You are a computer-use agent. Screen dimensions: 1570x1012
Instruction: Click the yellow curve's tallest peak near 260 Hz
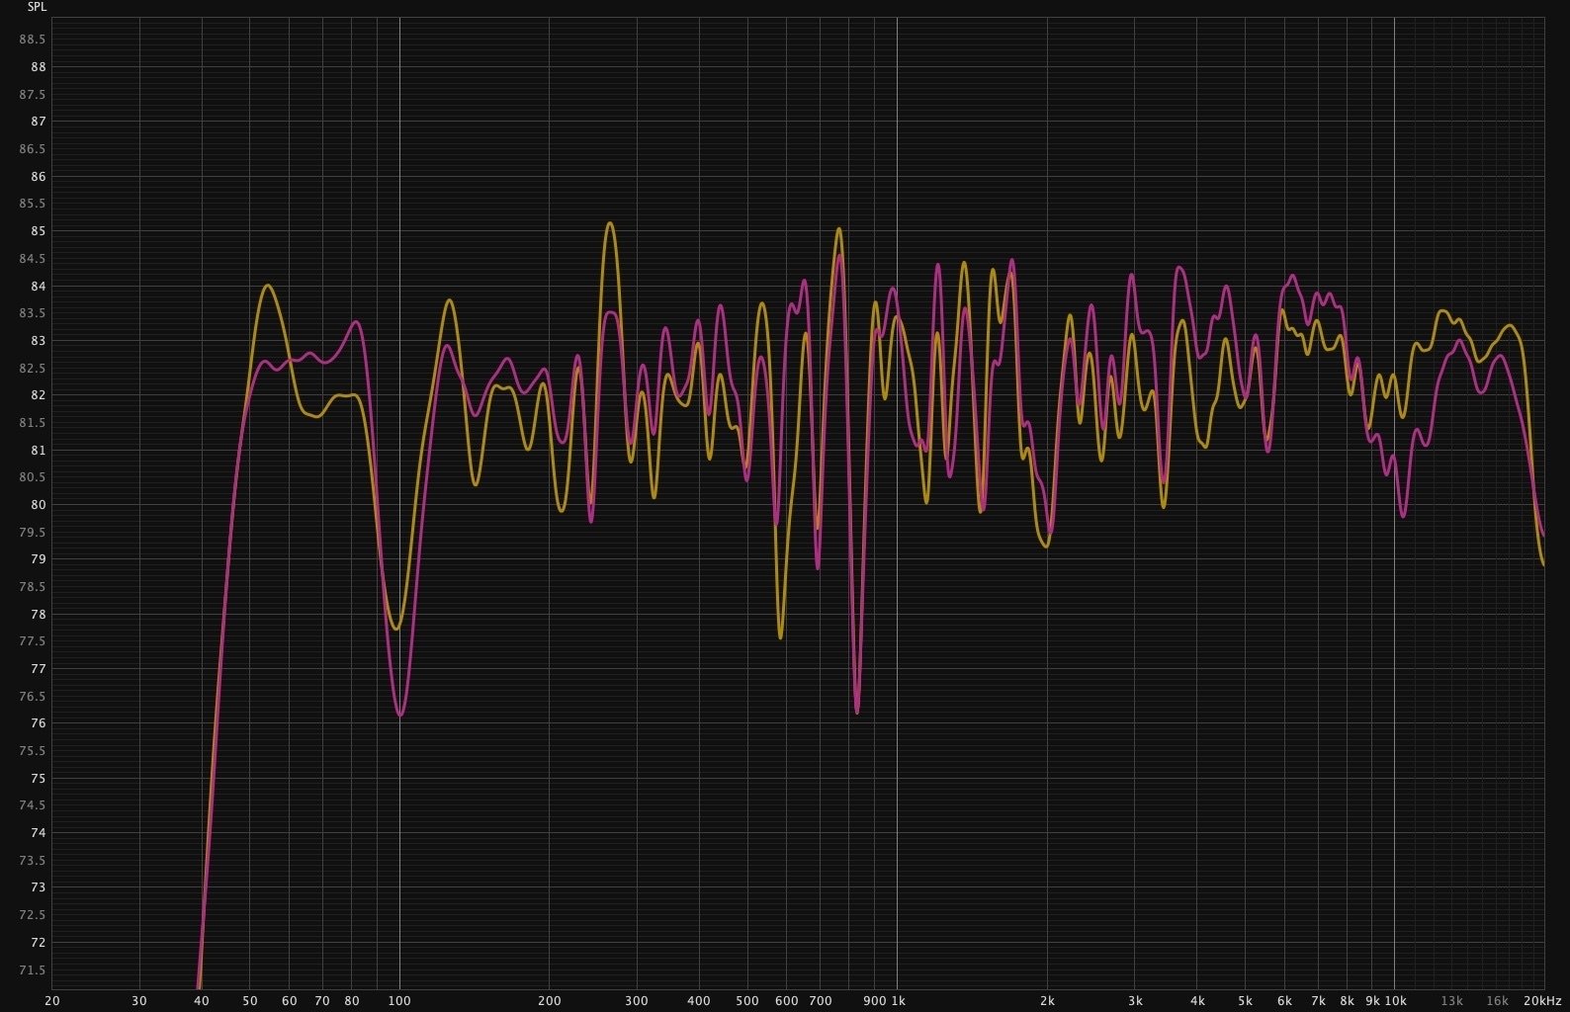tap(609, 223)
